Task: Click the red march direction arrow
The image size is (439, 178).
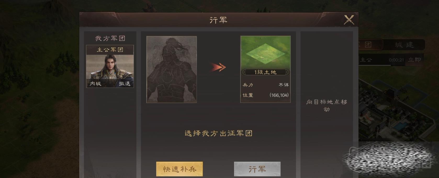Action: (218, 67)
